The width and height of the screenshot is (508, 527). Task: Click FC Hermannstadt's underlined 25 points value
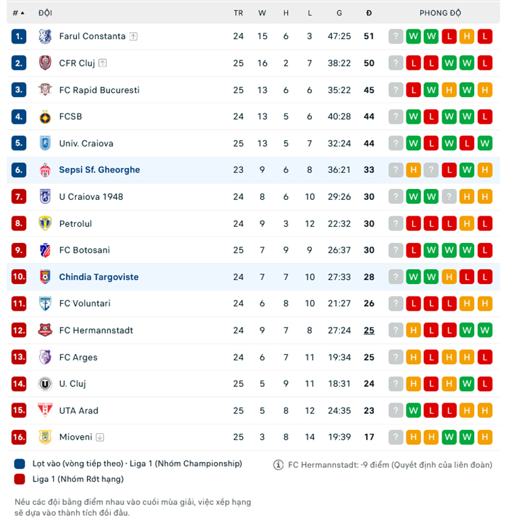369,330
